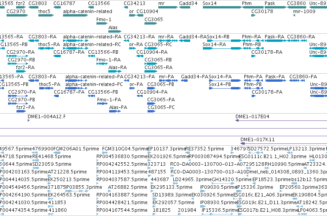Select the Sox14 gene bar
Screen dimensions: 327x216
(222, 7)
